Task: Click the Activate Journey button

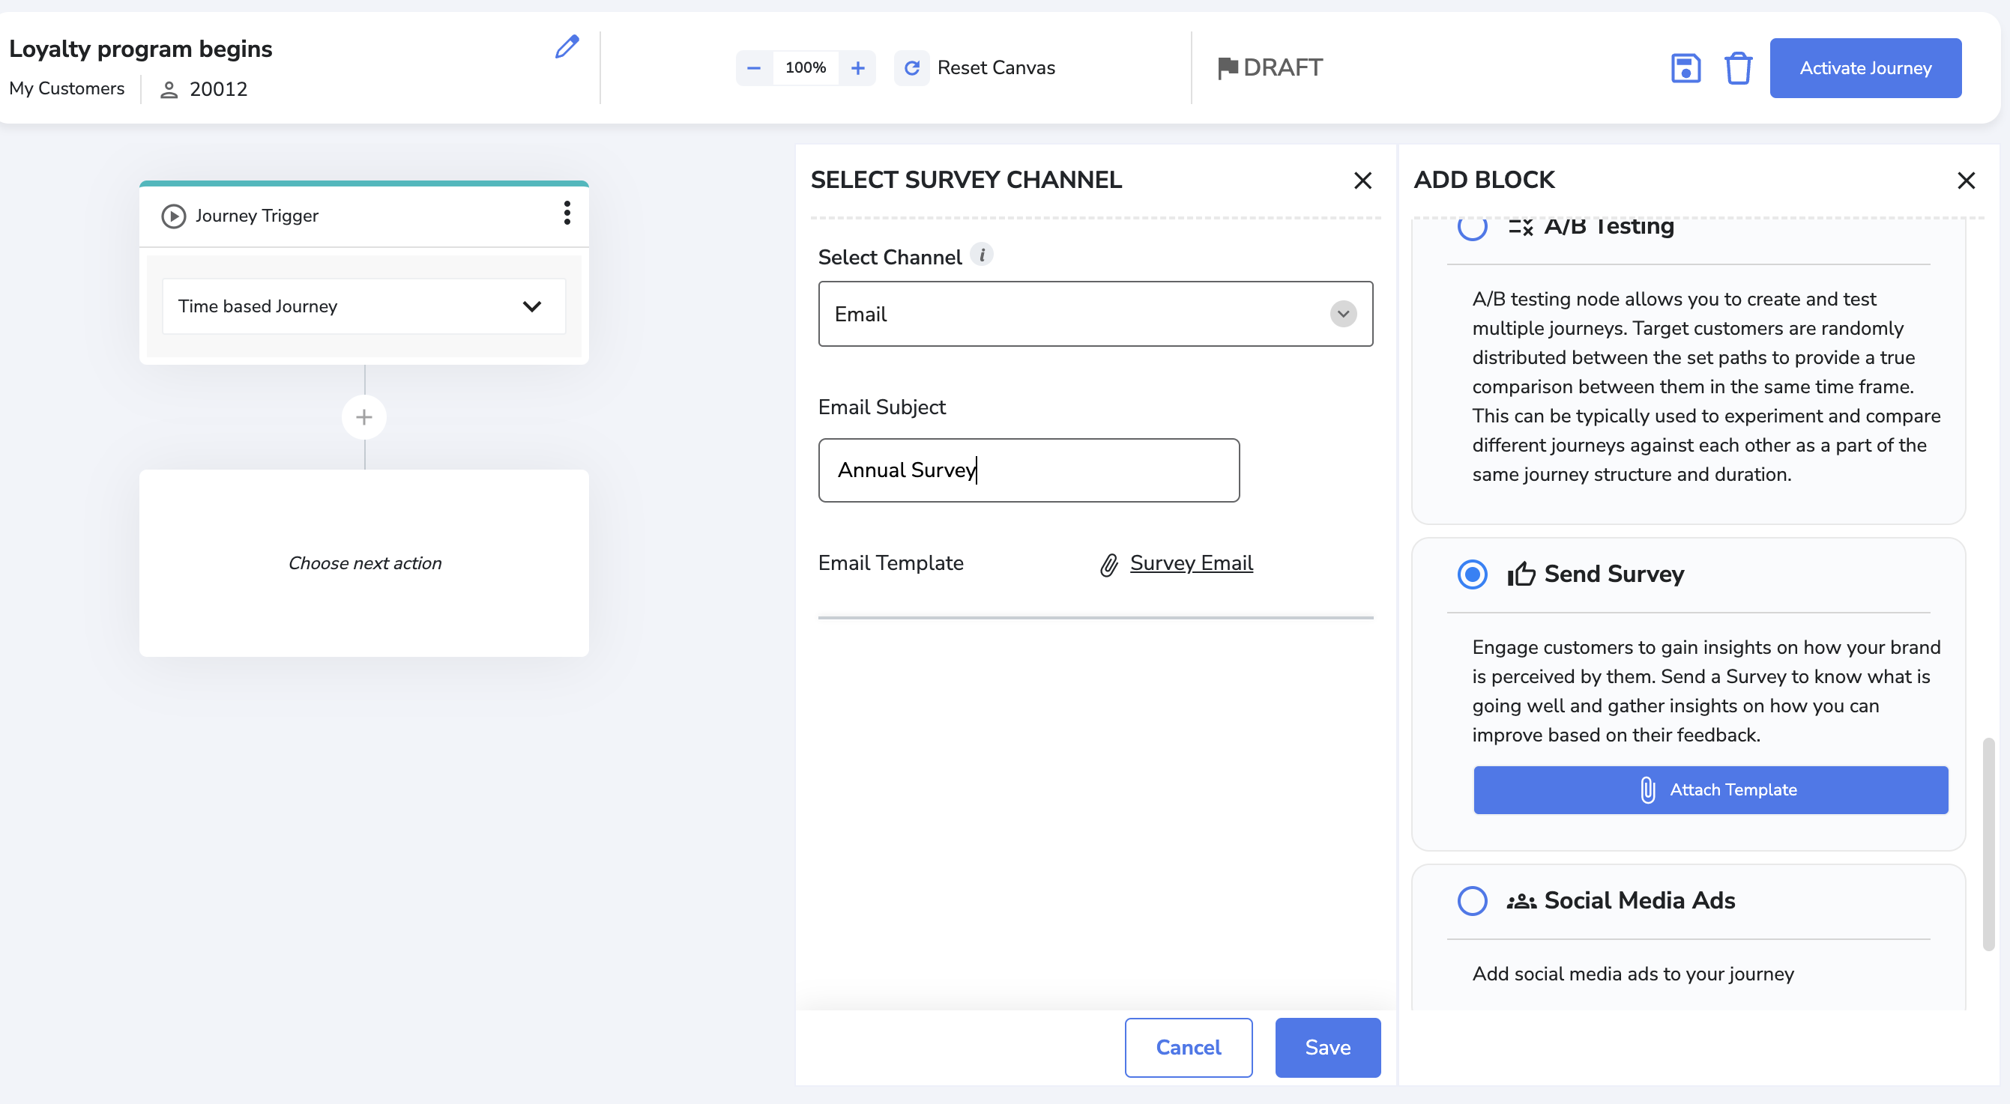Action: 1865,68
